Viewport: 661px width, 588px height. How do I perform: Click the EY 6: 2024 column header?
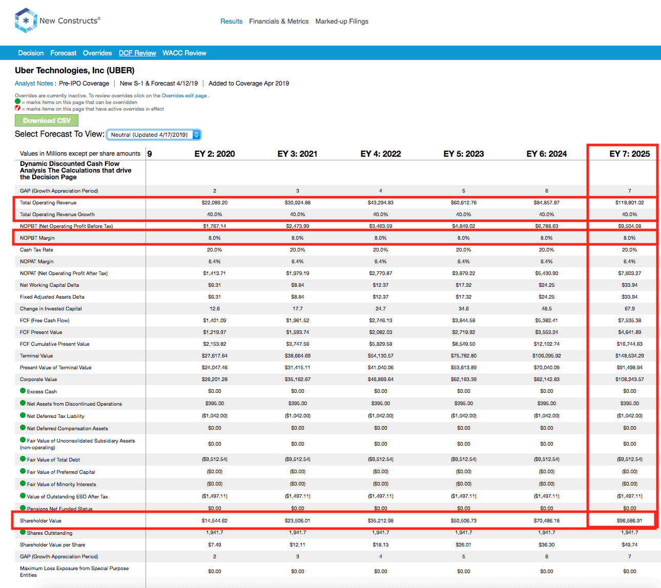(x=547, y=154)
